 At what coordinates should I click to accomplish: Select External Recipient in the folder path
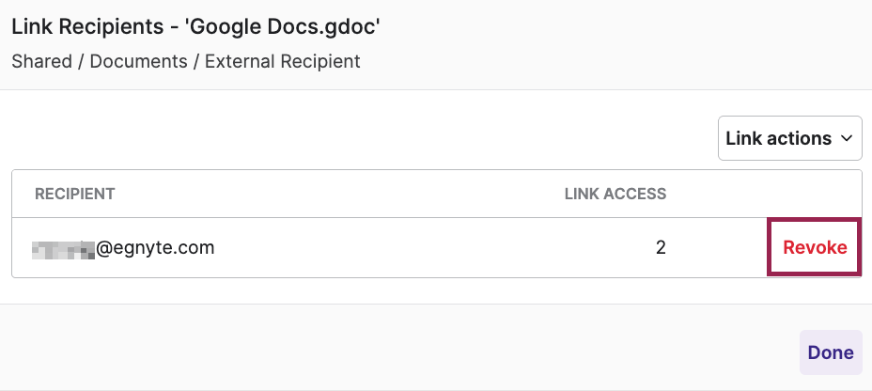tap(283, 61)
